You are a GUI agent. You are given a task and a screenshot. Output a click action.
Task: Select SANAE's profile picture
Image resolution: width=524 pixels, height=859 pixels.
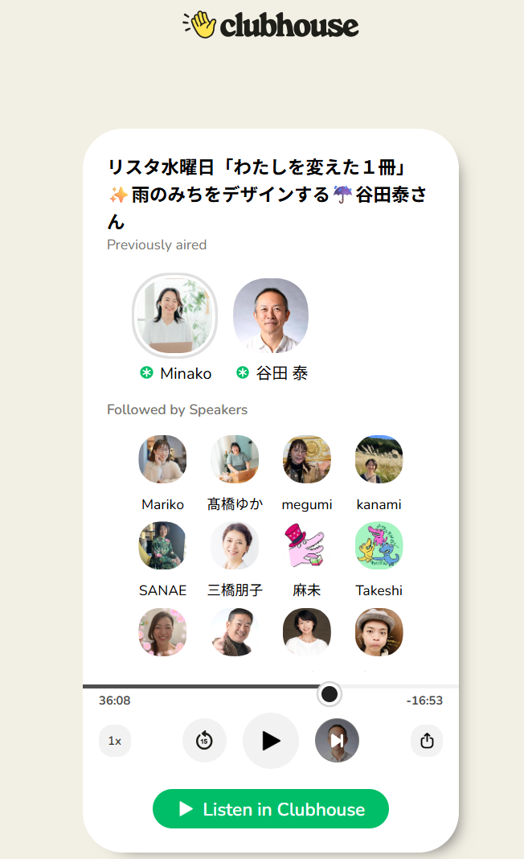(x=162, y=545)
